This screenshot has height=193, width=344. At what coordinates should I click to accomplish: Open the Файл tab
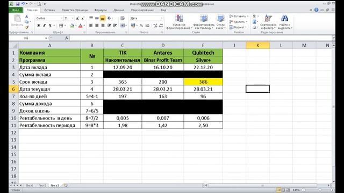point(16,10)
